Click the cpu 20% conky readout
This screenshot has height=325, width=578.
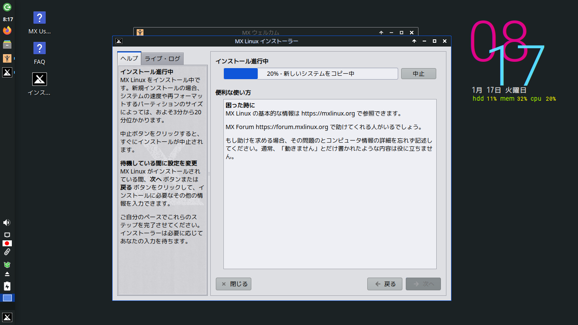543,99
